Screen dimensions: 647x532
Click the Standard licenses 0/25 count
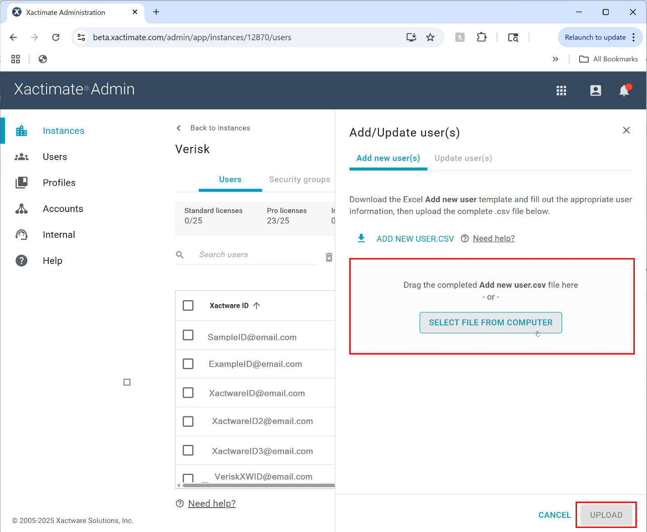(x=194, y=221)
